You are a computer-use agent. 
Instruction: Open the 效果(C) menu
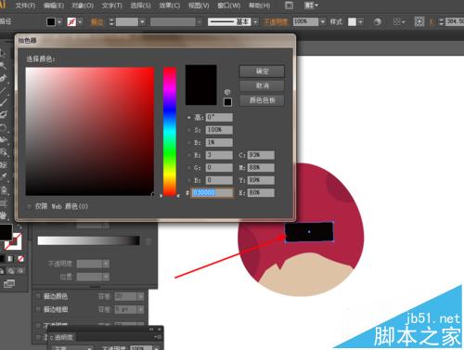(170, 6)
